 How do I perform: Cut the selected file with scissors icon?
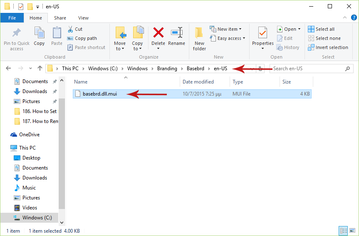(x=70, y=29)
